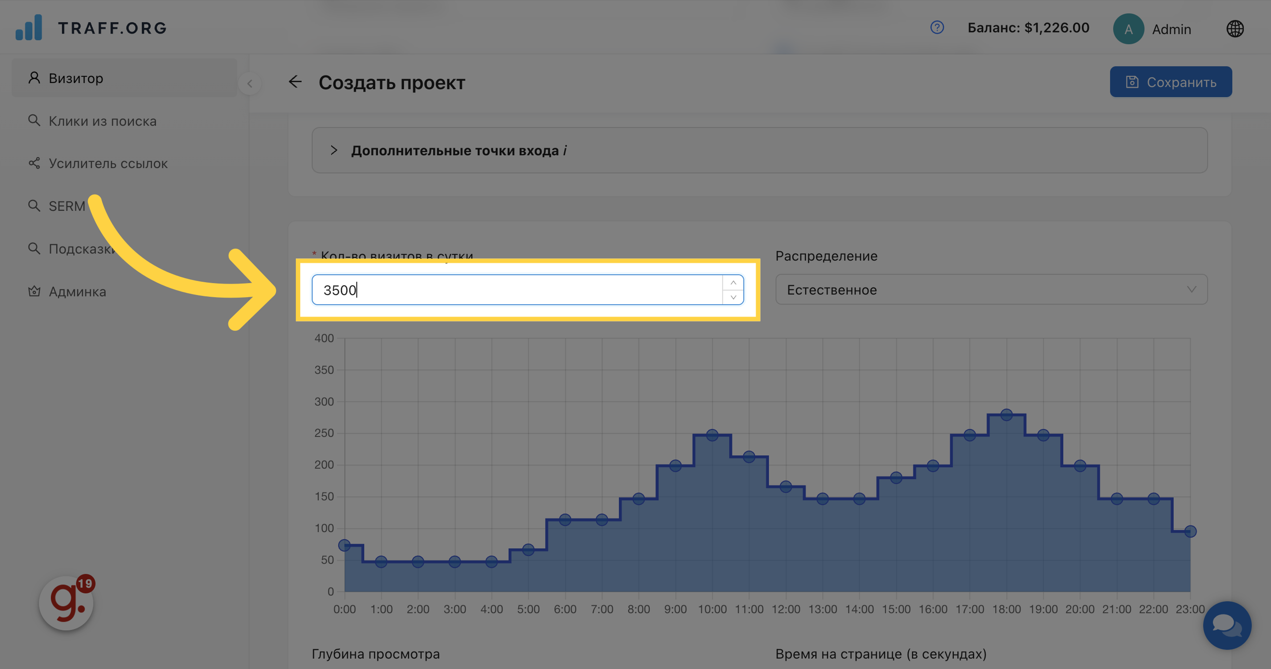Open the live chat bubble
Viewport: 1271px width, 669px height.
[1227, 625]
